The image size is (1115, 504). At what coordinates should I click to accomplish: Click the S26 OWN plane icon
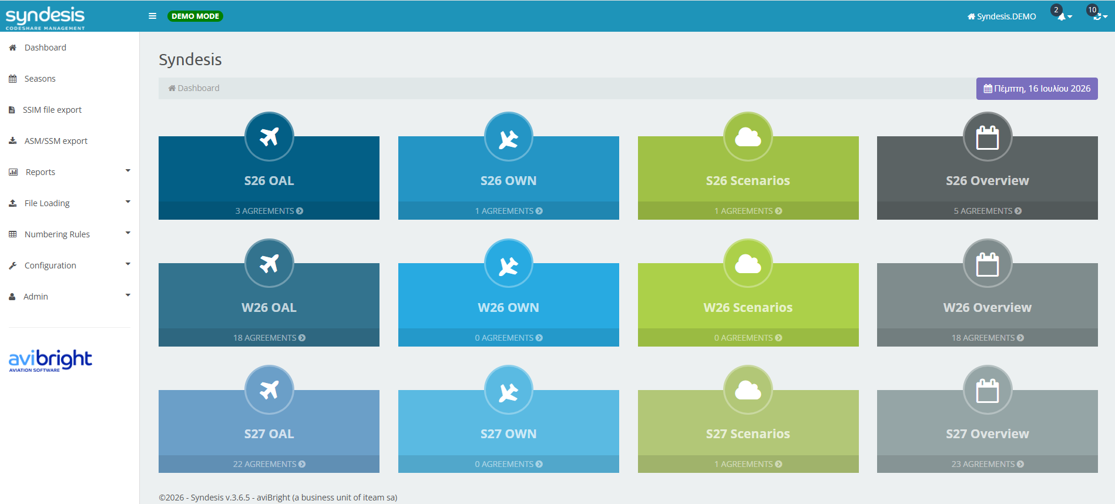tap(509, 137)
